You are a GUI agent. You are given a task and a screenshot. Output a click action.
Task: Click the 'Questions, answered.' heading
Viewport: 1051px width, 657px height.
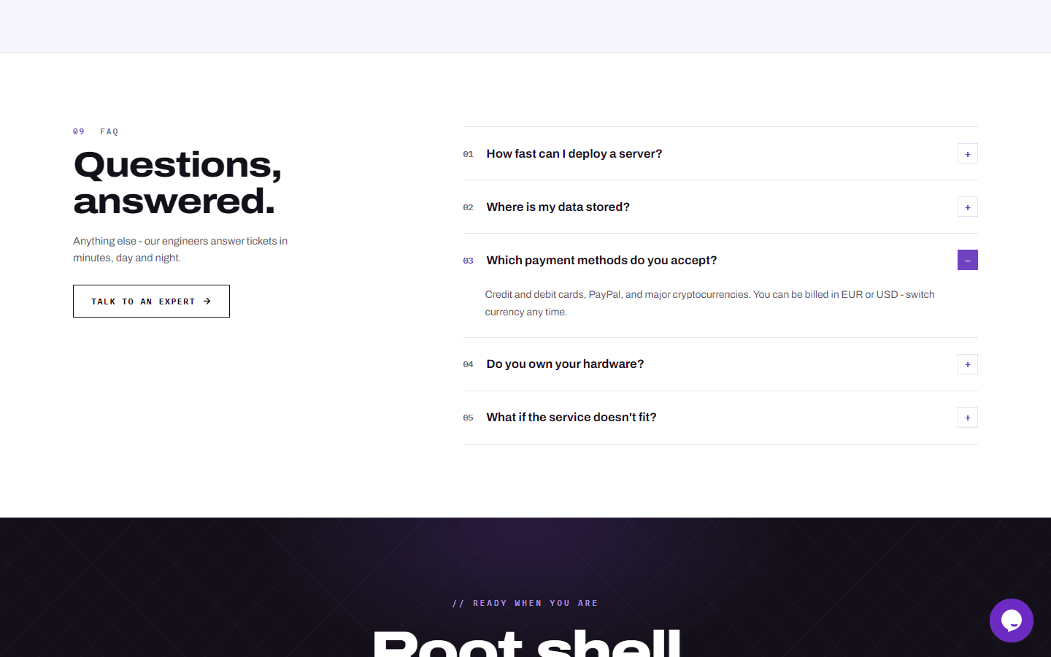(x=177, y=182)
